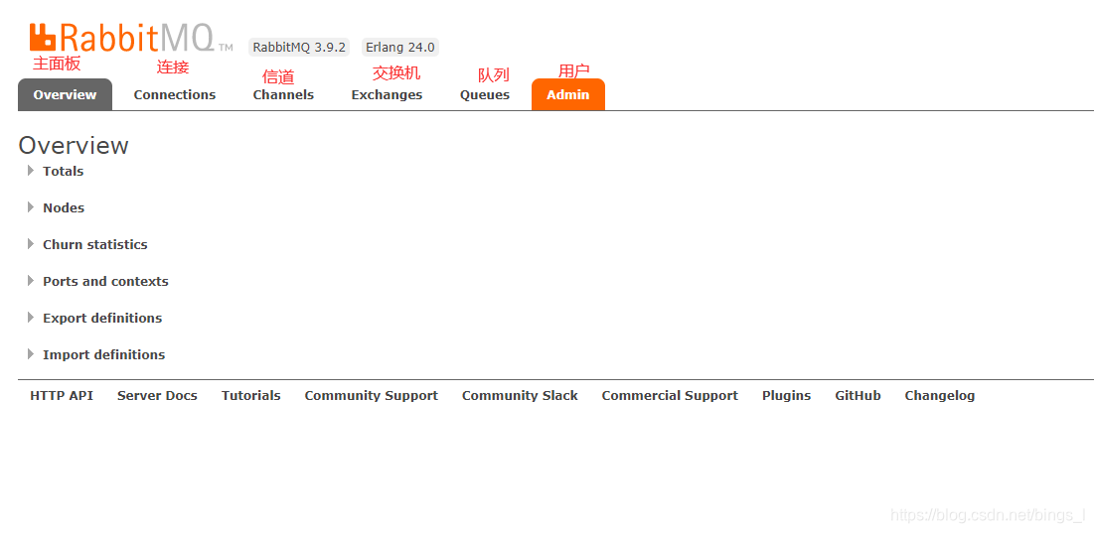
Task: Click the Import definitions heading
Action: (103, 354)
